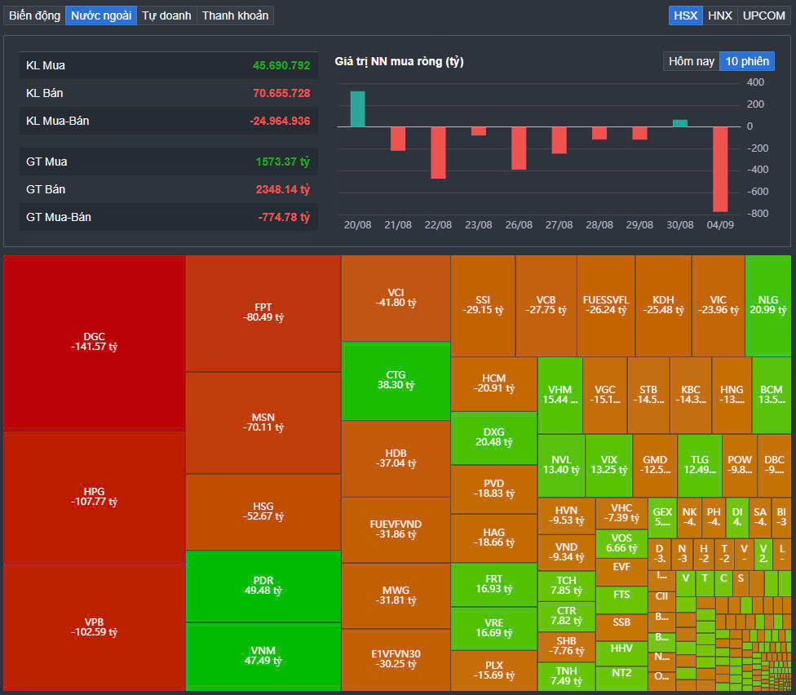Click the VND -9.34 tỷ tile
796x695 pixels.
coord(566,552)
